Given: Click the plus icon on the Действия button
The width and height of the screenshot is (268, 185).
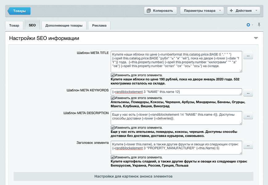Looking at the screenshot, I should point(231,10).
